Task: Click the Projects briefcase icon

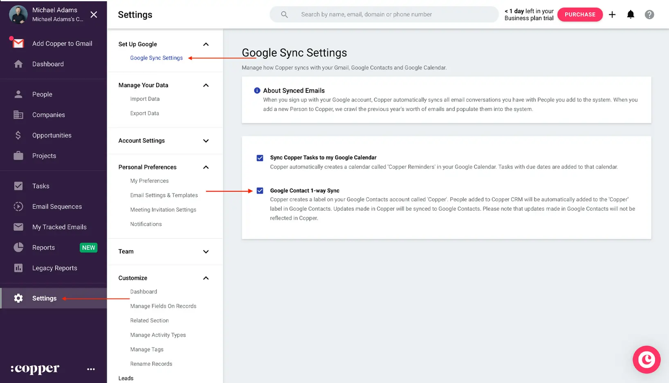Action: [x=18, y=155]
